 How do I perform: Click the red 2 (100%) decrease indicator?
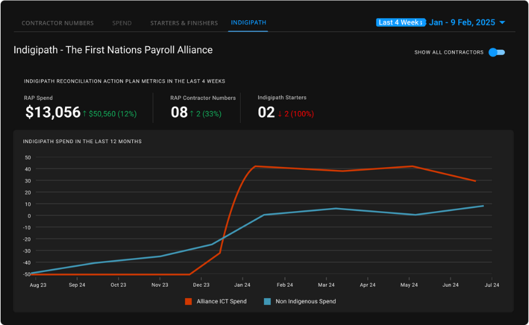(x=296, y=114)
